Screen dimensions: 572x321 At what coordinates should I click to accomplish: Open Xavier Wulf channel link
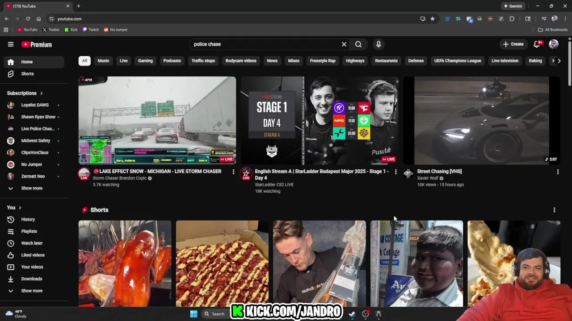pos(427,178)
